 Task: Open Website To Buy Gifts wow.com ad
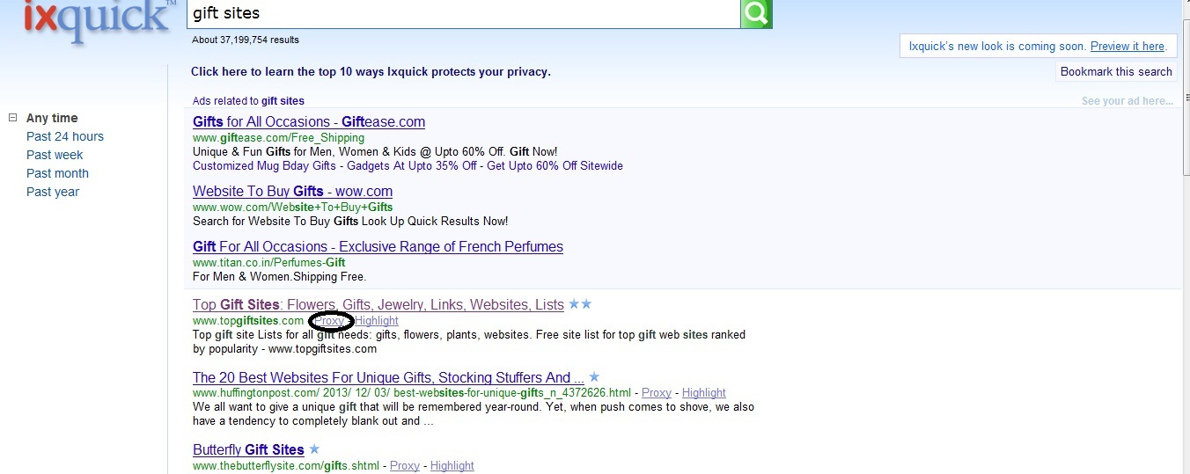(292, 192)
